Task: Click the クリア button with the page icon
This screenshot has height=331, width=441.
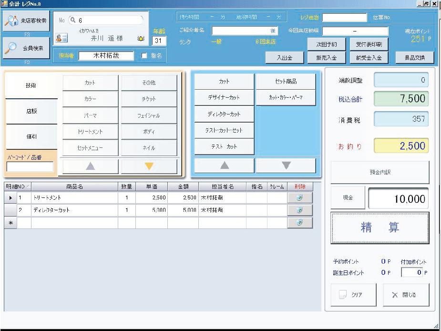Action: [x=353, y=295]
